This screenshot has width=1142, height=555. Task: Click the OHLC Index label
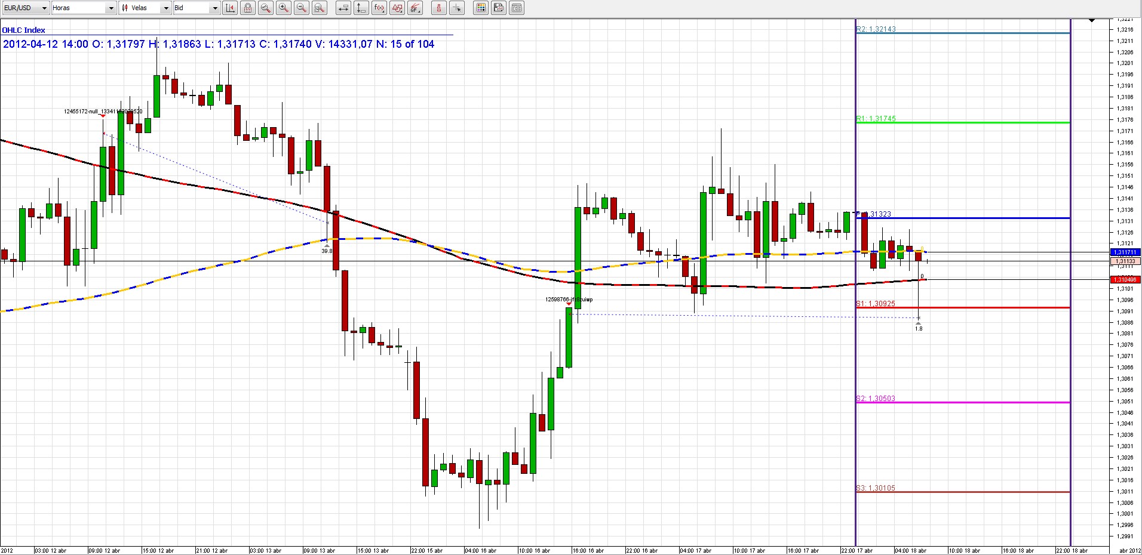click(24, 30)
